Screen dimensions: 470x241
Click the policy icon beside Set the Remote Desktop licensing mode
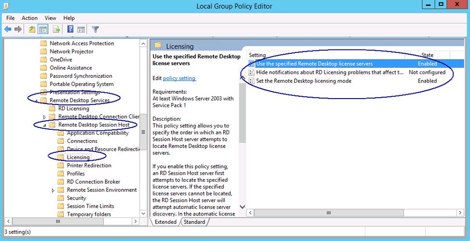point(252,81)
